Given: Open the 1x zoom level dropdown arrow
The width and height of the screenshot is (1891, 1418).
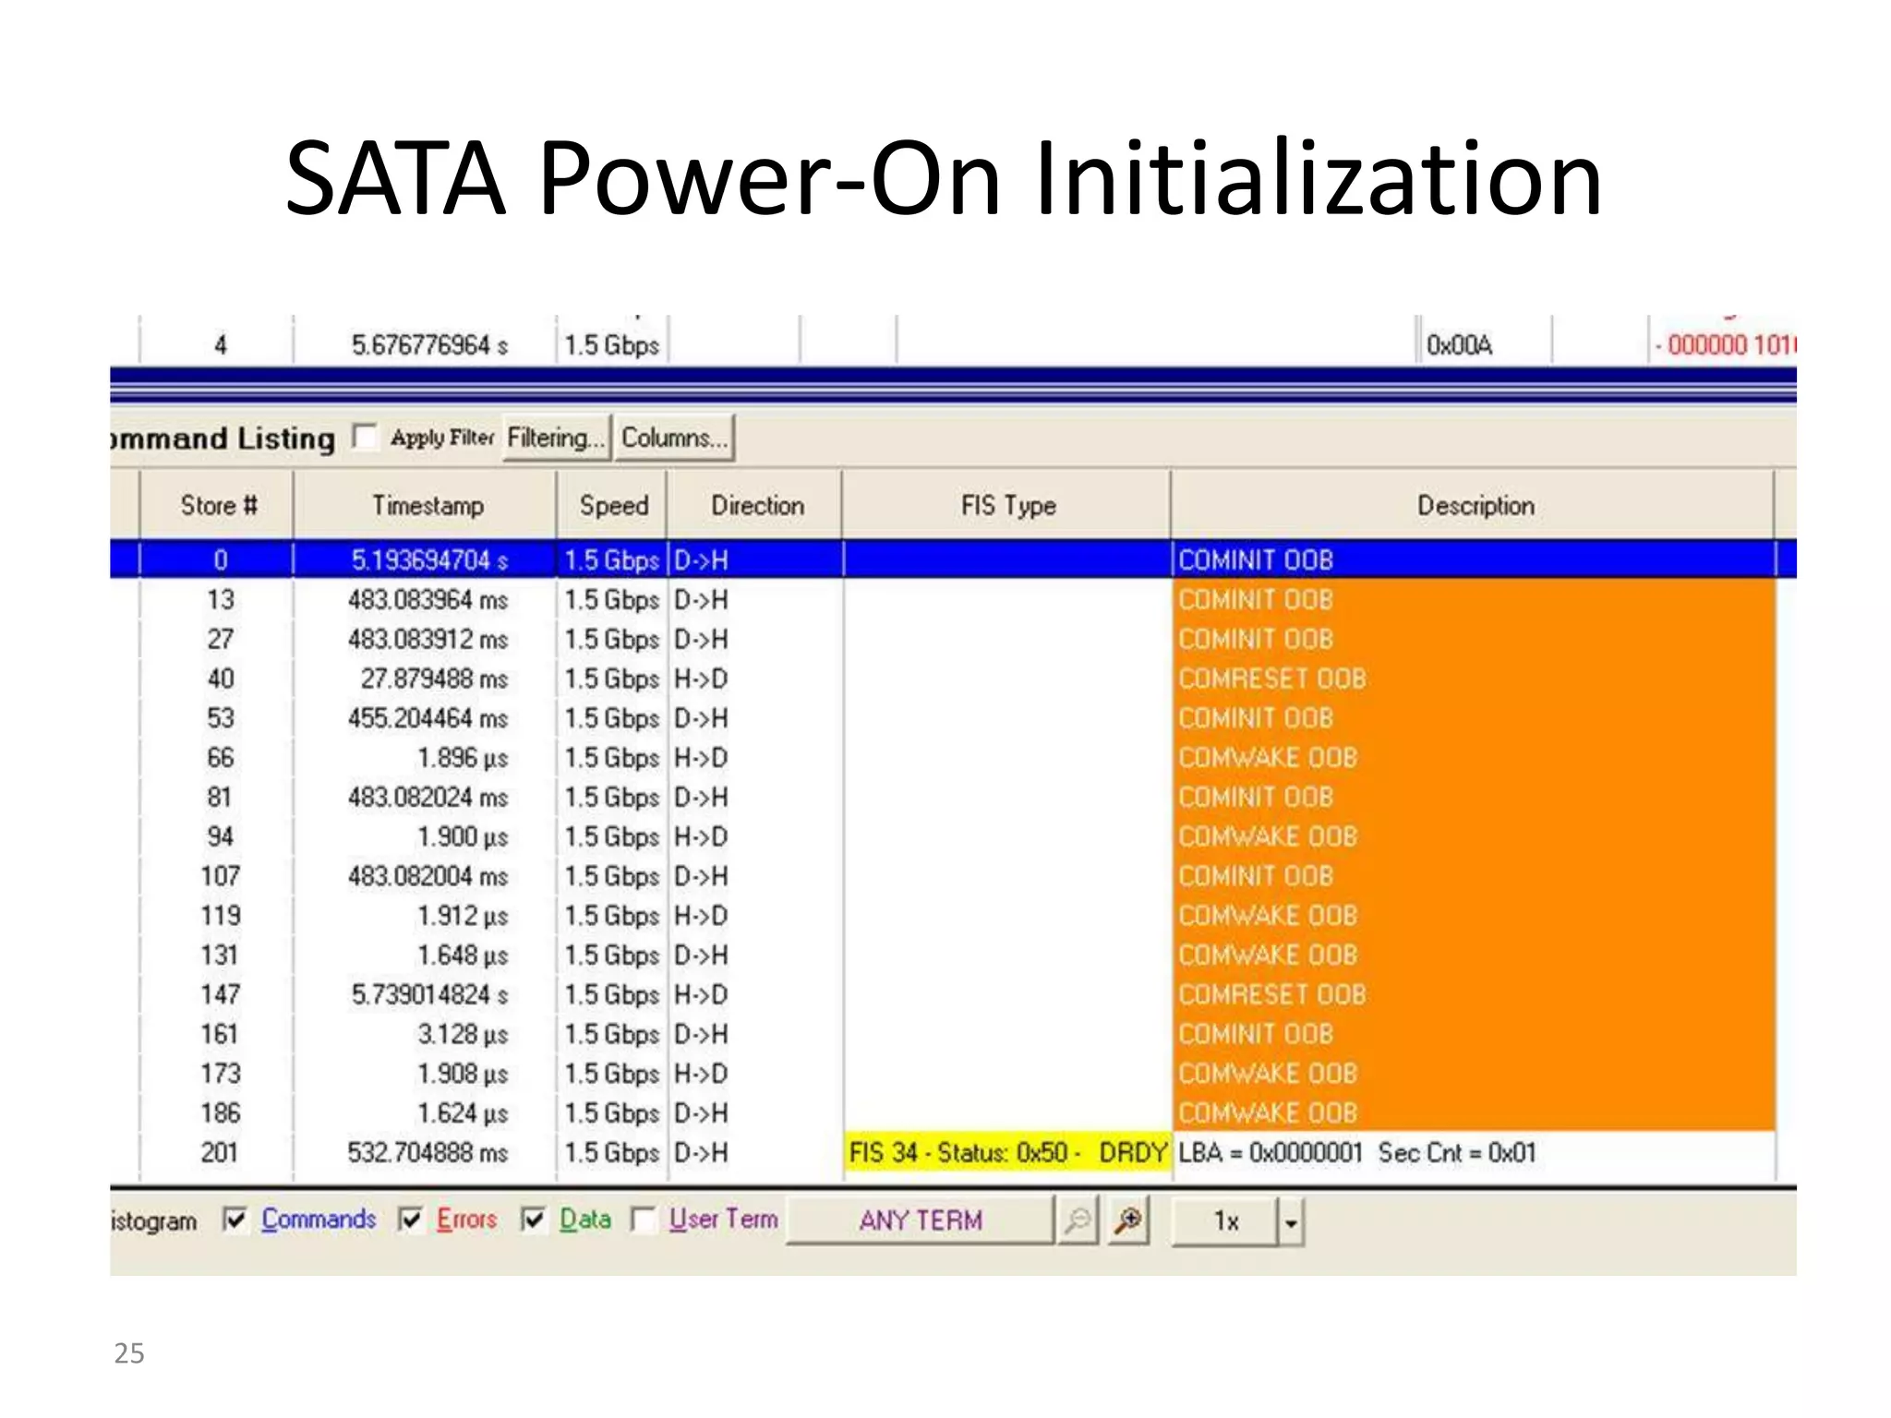Looking at the screenshot, I should tap(1290, 1222).
